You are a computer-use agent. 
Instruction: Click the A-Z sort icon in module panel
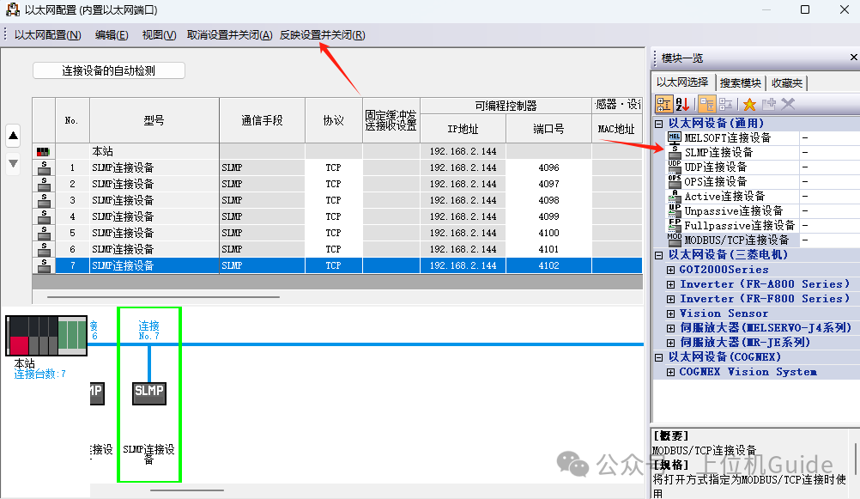point(681,105)
